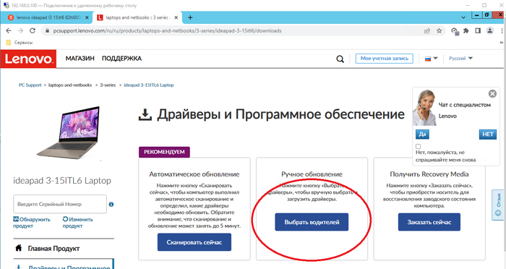Image resolution: width=506 pixels, height=269 pixels.
Task: Close the Lenovo specialist chat popup
Action: [492, 94]
